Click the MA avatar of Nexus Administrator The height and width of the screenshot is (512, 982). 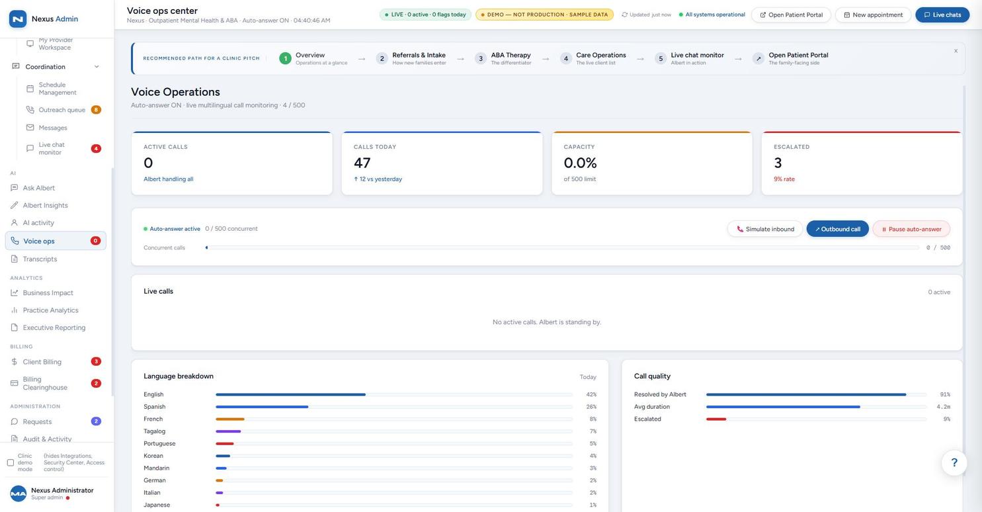click(18, 493)
